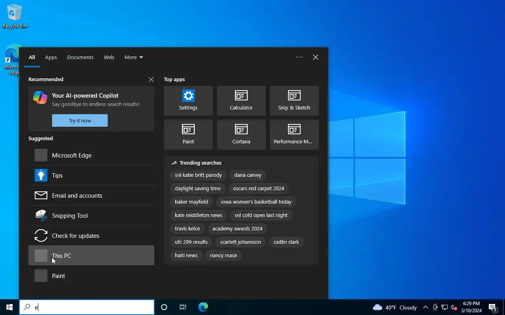Search 'travis kelce' trending chip
The width and height of the screenshot is (505, 315).
tap(187, 228)
